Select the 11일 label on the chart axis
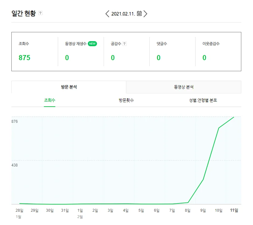 [234, 210]
